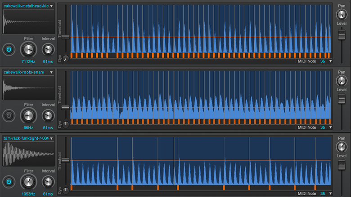Click last orange trigger marker on tom track
Viewport: 351px width, 197px height.
[x=315, y=188]
